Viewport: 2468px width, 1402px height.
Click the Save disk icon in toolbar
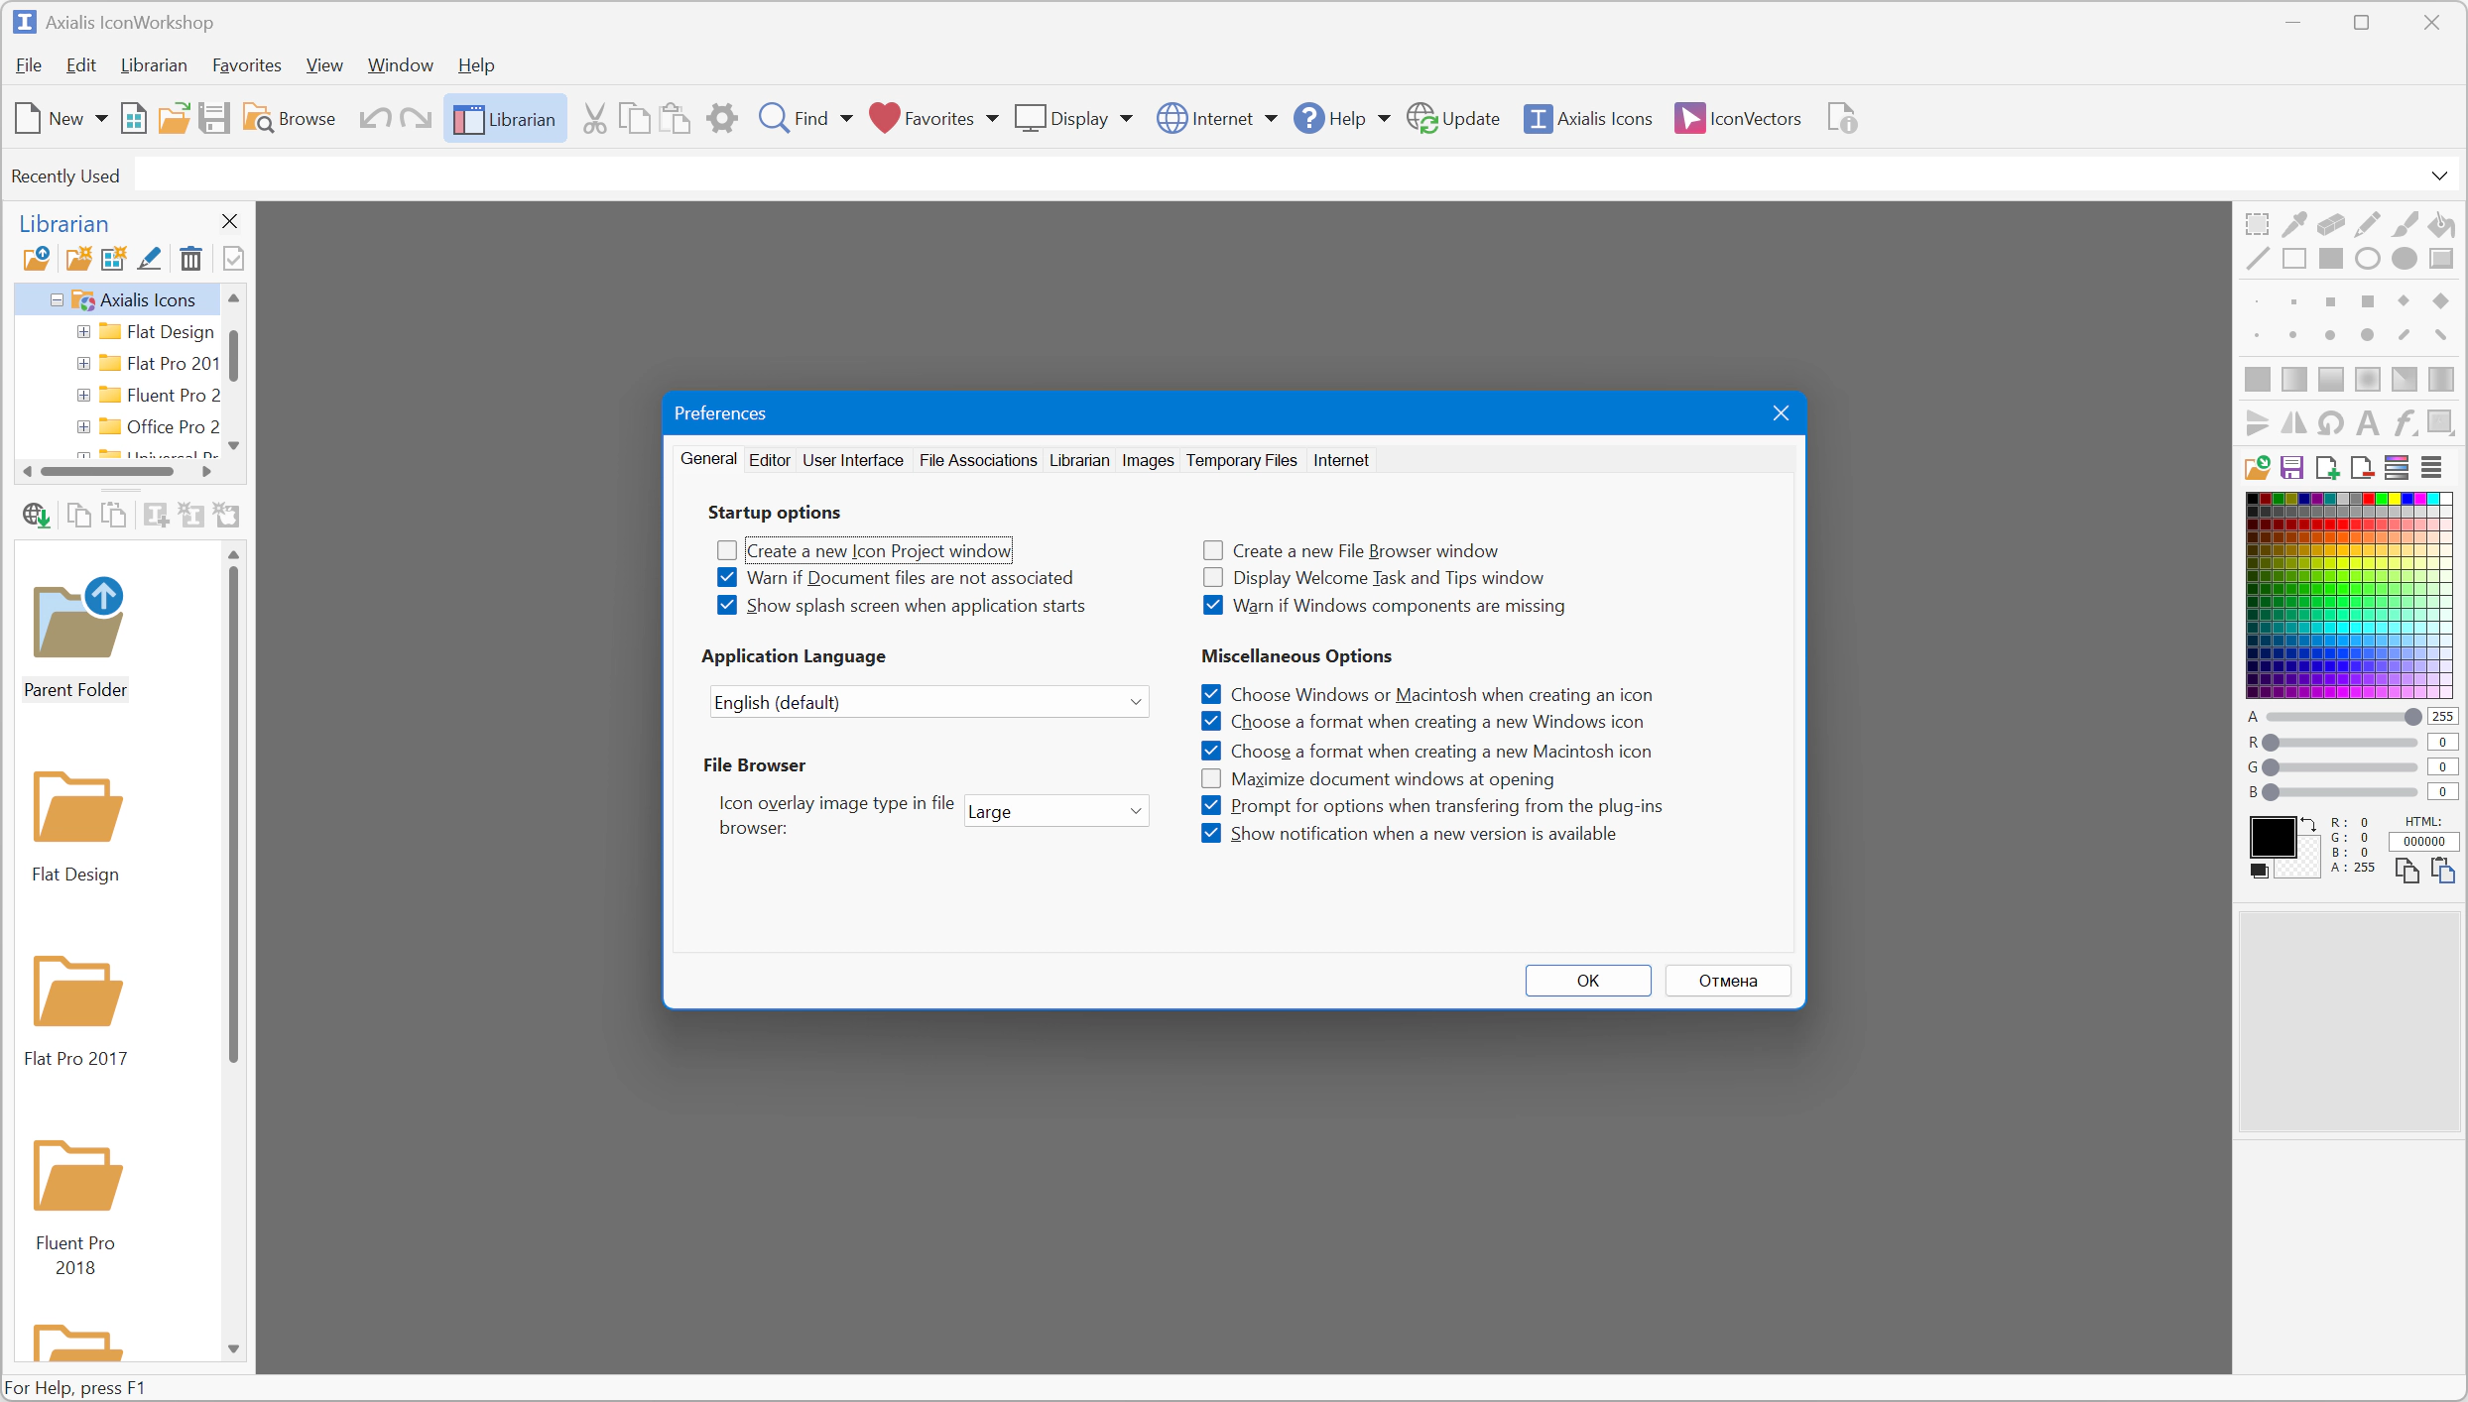tap(213, 119)
